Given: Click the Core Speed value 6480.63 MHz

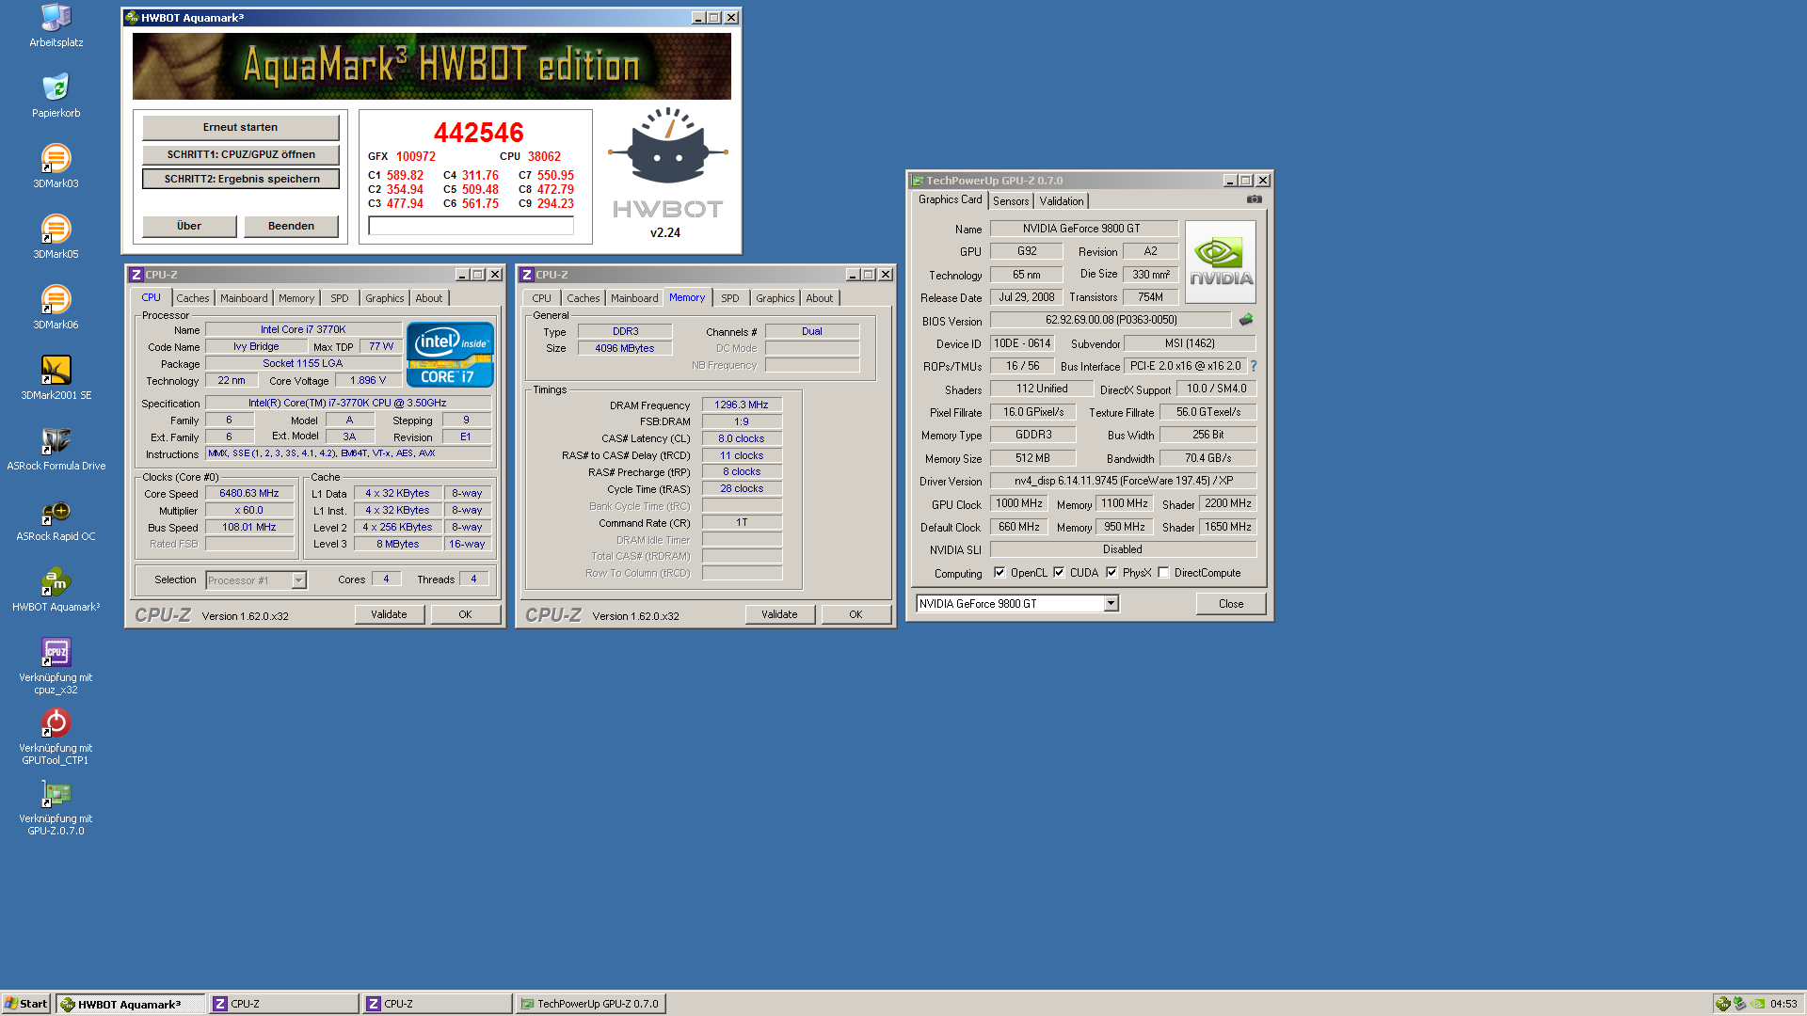Looking at the screenshot, I should point(249,493).
